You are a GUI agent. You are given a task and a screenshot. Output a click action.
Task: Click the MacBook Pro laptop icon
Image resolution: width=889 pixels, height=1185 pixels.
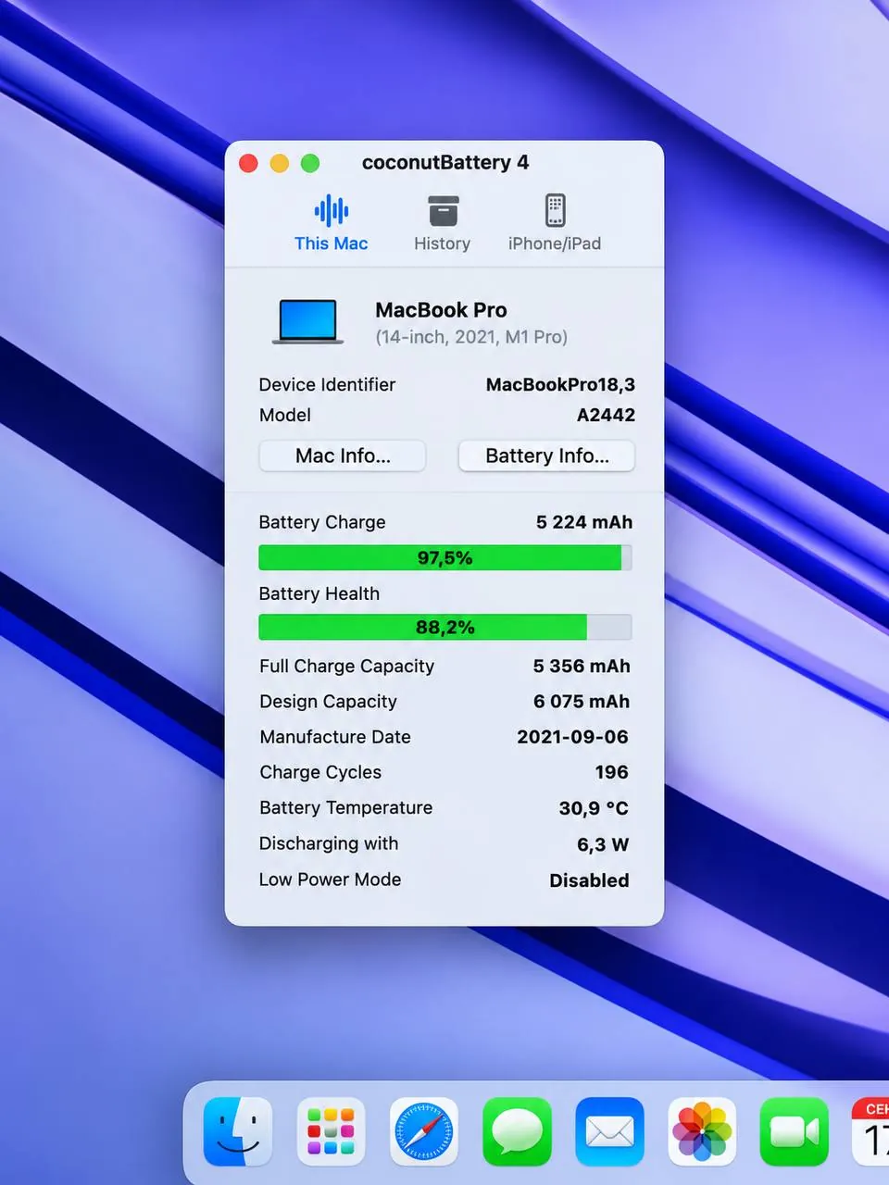tap(308, 321)
